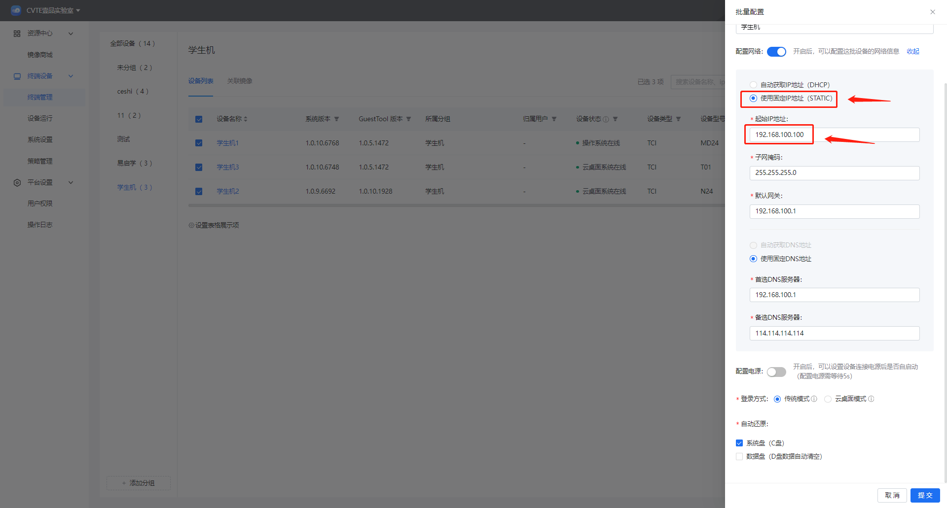
Task: Switch to 关联镜像 tab
Action: point(240,81)
